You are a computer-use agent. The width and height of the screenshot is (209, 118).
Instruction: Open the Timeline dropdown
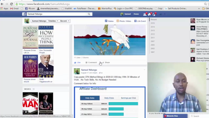tap(53, 21)
